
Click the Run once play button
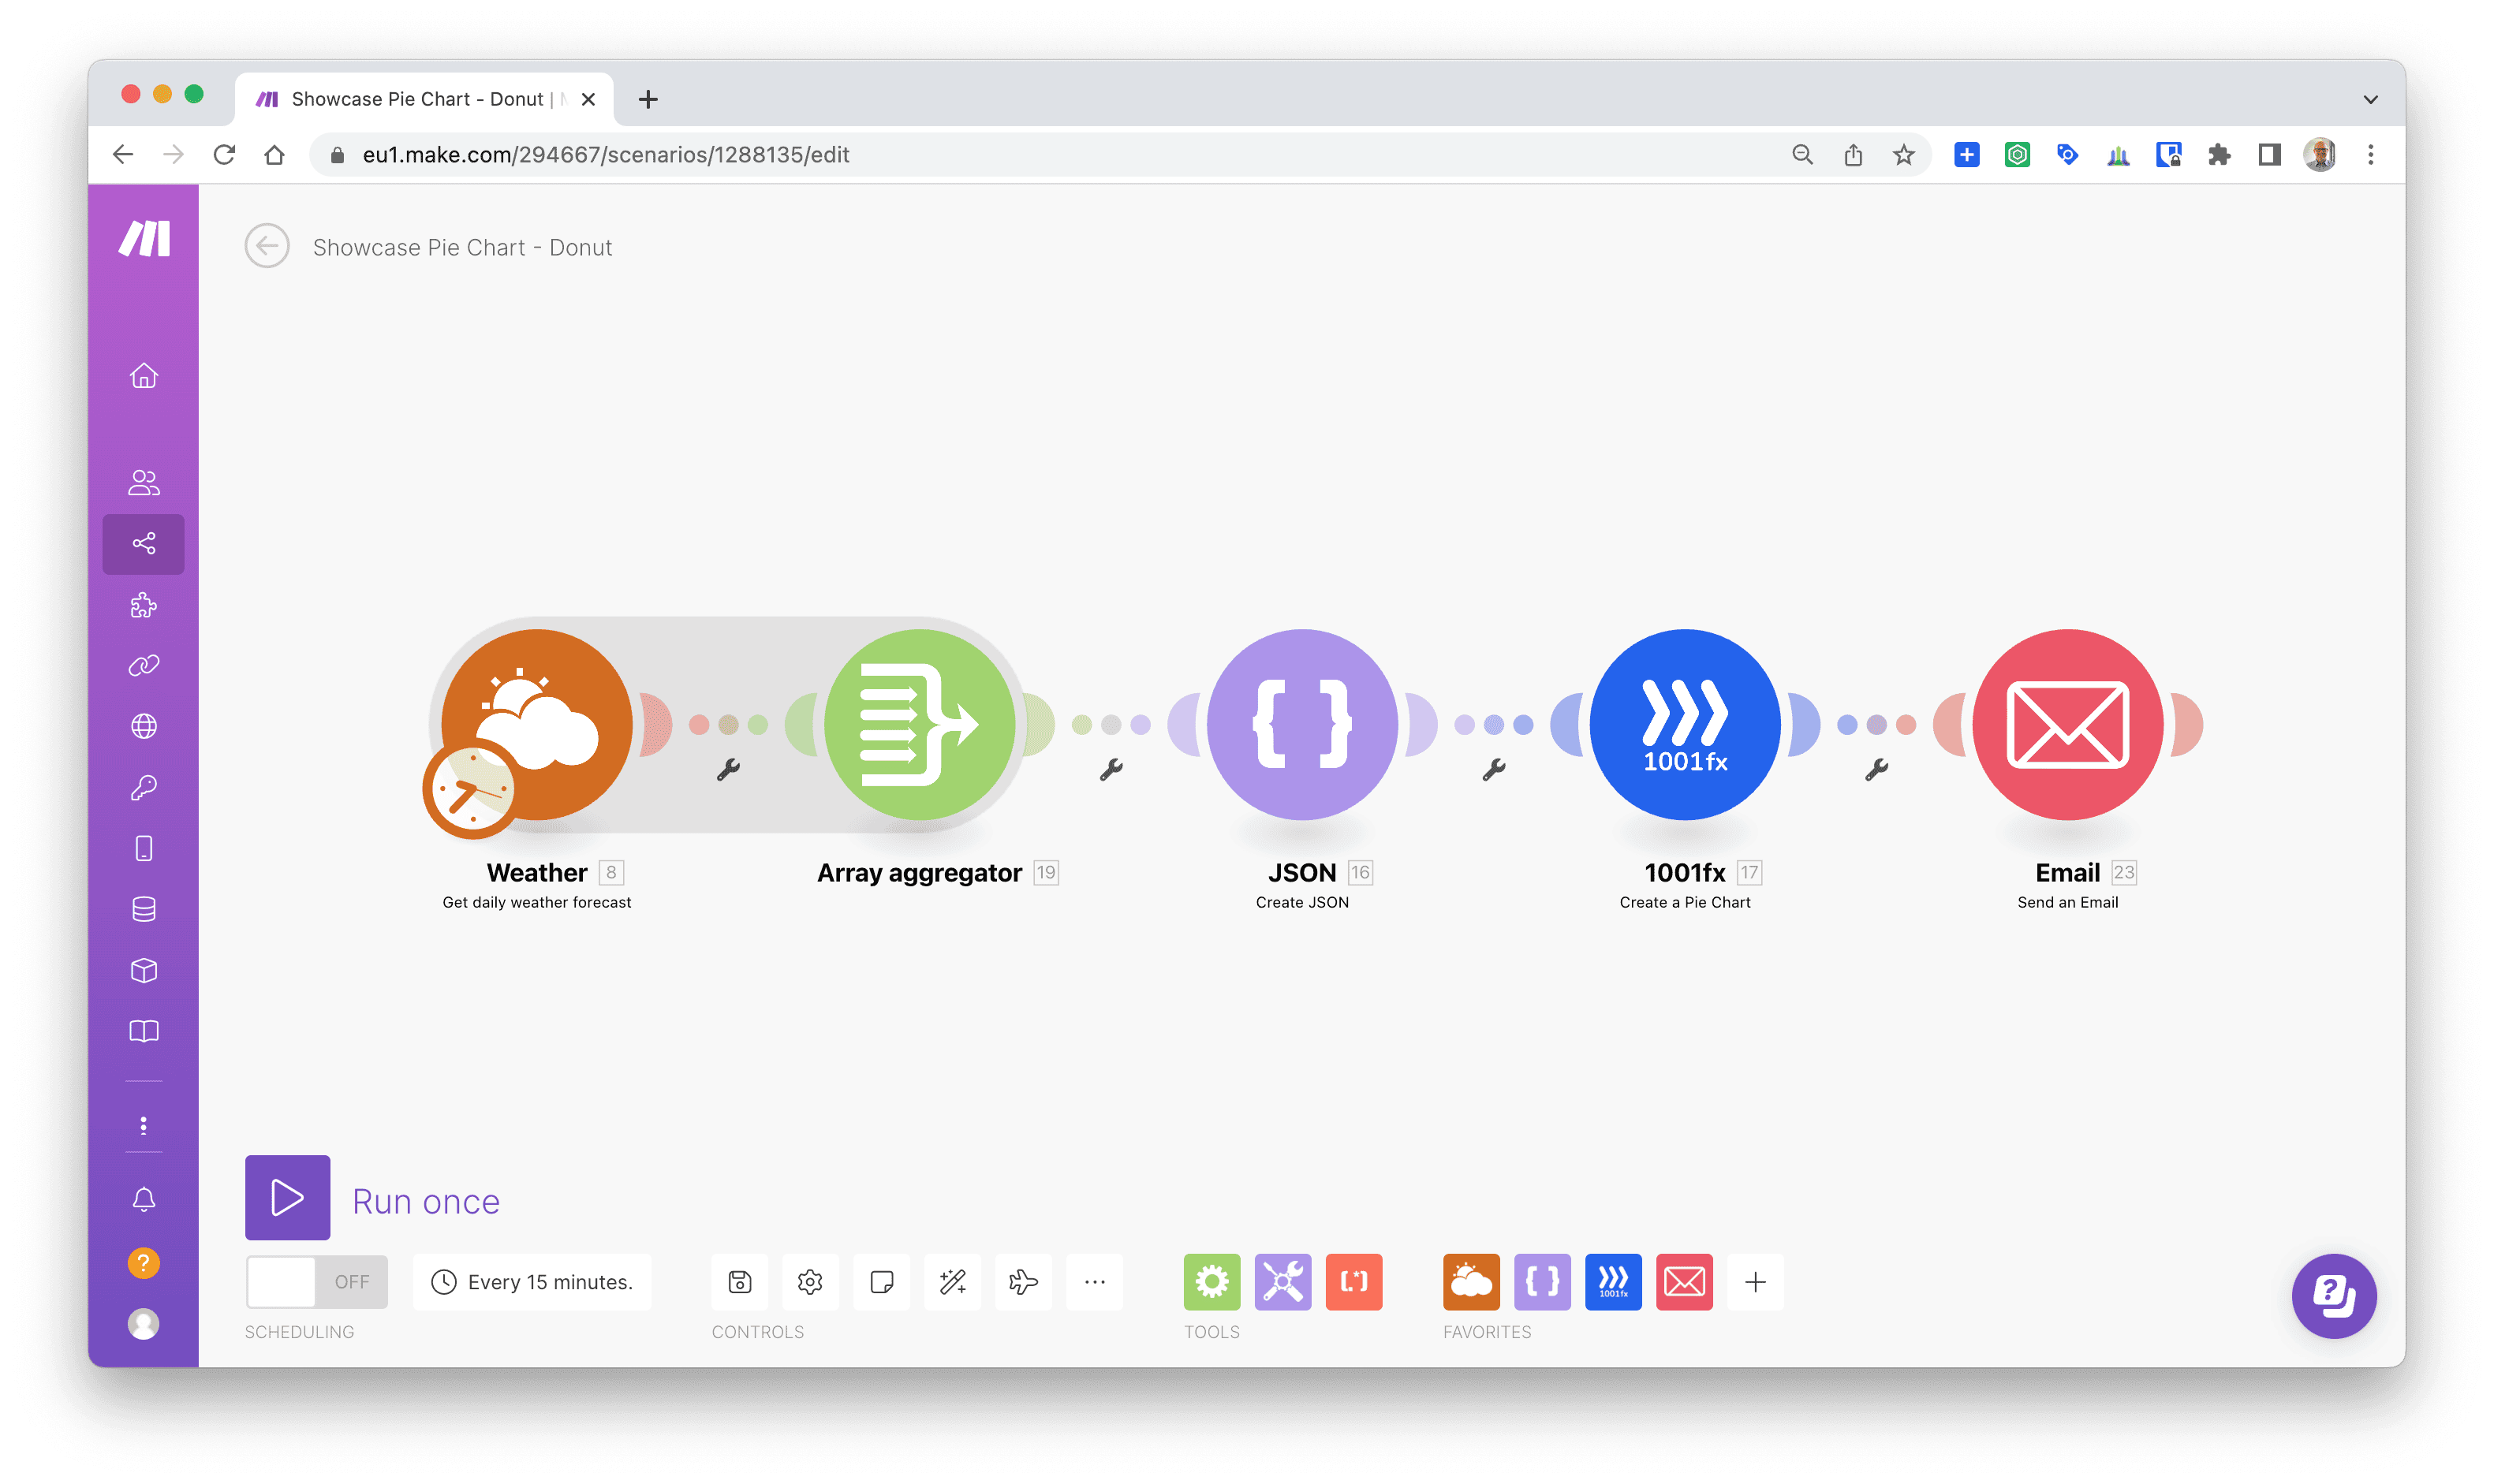[x=287, y=1197]
